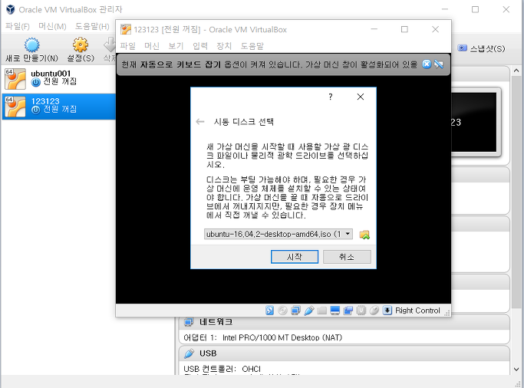Click the don't-show-again notification icon
This screenshot has width=524, height=388.
[439, 64]
